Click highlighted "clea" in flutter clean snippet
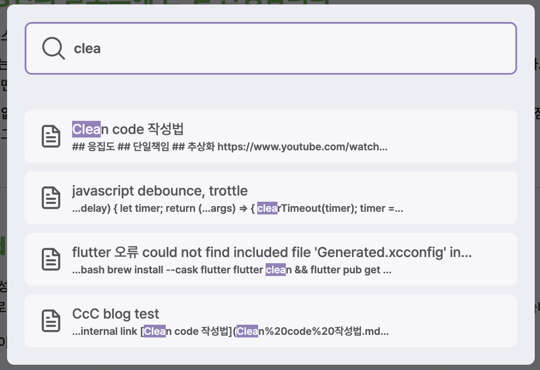Viewport: 540px width, 370px height. coord(275,270)
